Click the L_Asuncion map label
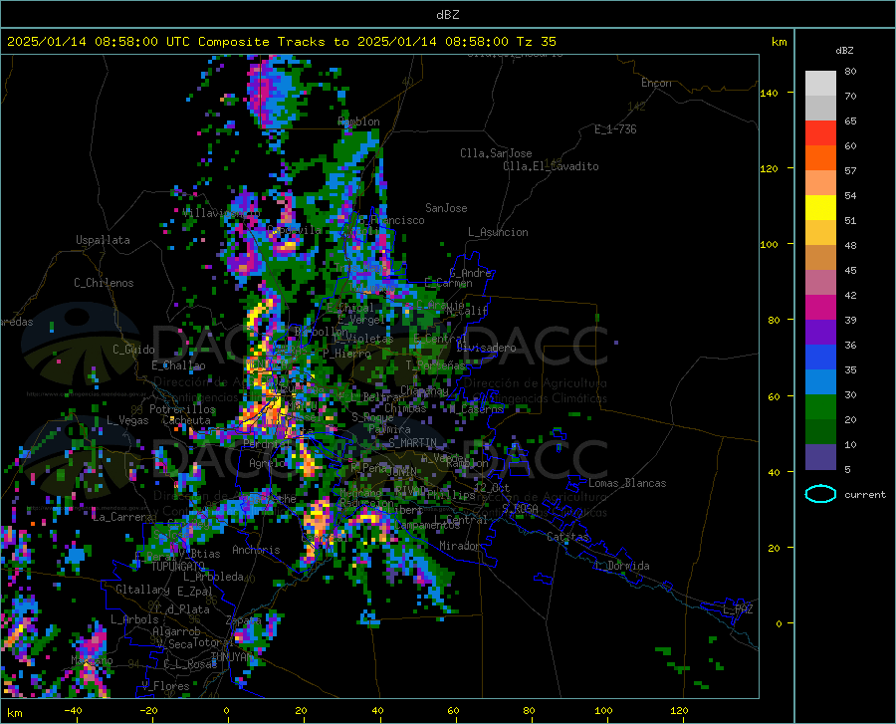Viewport: 896px width, 724px height. (498, 233)
